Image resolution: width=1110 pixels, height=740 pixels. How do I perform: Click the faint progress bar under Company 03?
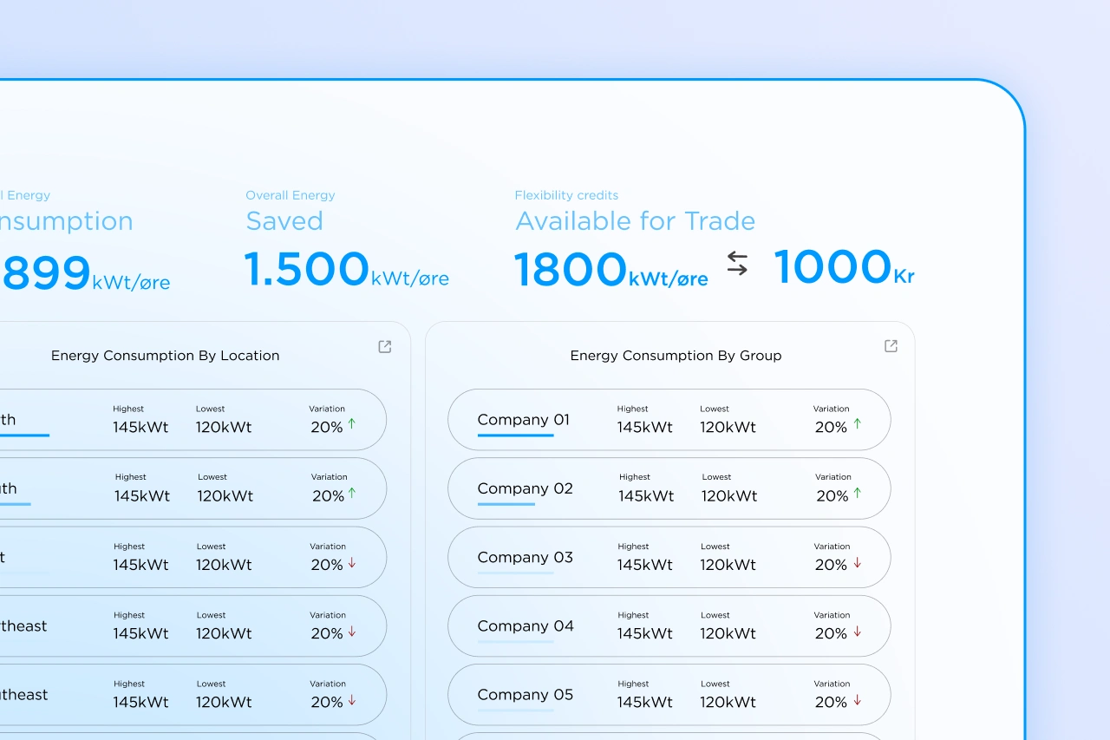515,573
